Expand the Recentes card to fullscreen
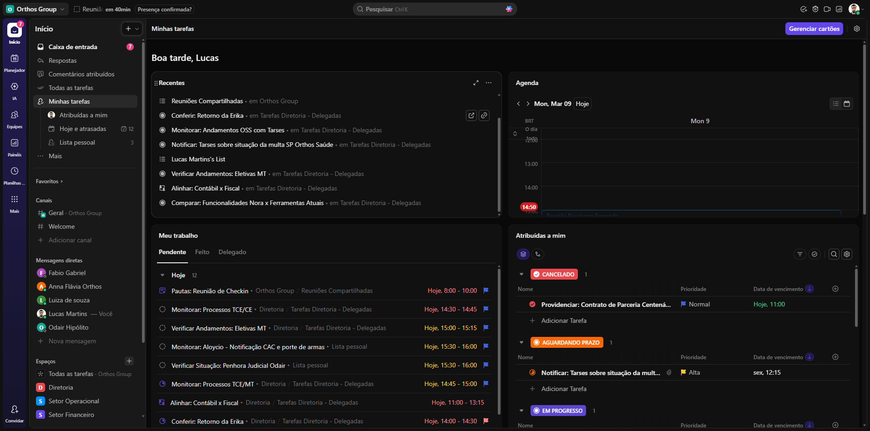This screenshot has height=431, width=870. [475, 83]
